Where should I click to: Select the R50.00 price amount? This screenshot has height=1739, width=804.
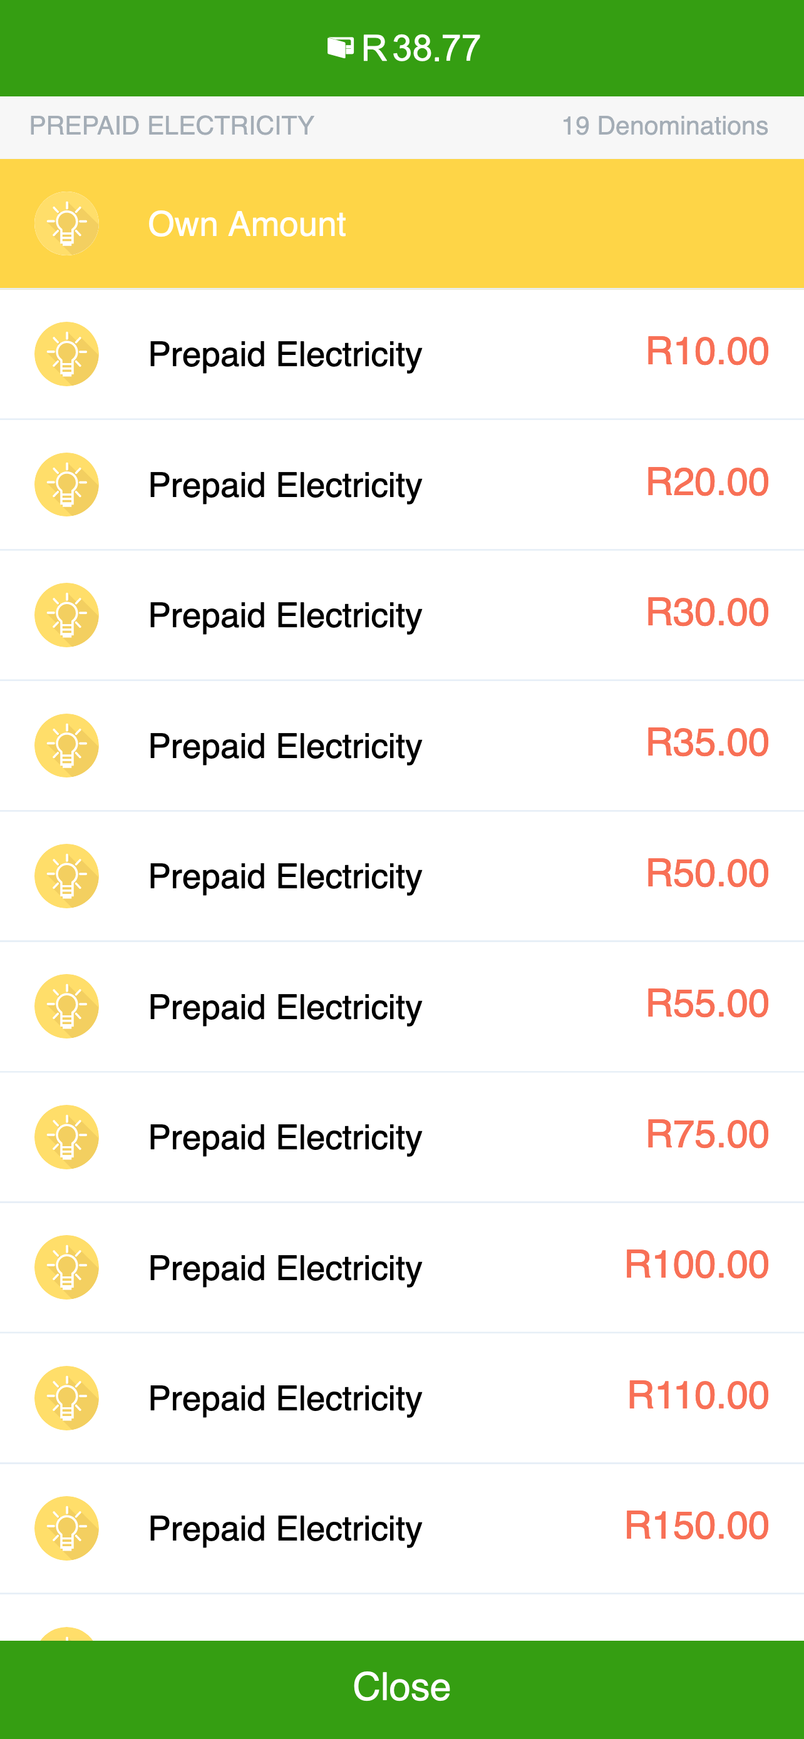707,873
